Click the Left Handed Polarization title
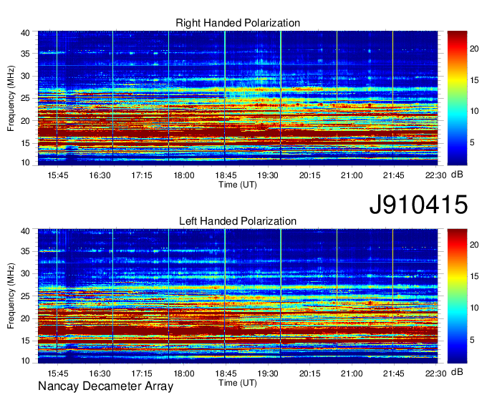This screenshot has height=395, width=487. (238, 221)
